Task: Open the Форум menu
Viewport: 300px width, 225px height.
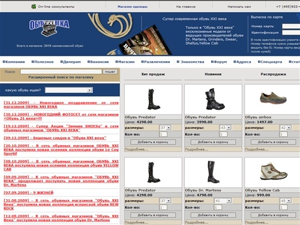Action: (219, 62)
